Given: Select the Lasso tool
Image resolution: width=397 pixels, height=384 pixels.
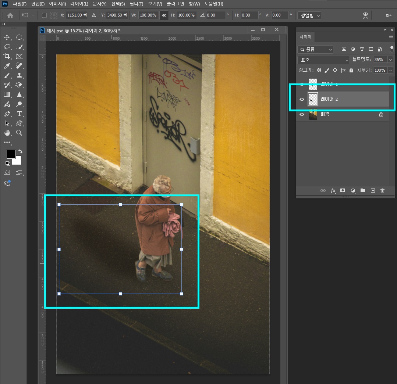Looking at the screenshot, I should click(x=7, y=47).
